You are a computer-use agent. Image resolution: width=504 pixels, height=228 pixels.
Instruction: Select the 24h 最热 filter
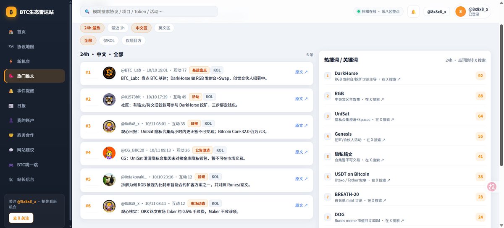92,28
